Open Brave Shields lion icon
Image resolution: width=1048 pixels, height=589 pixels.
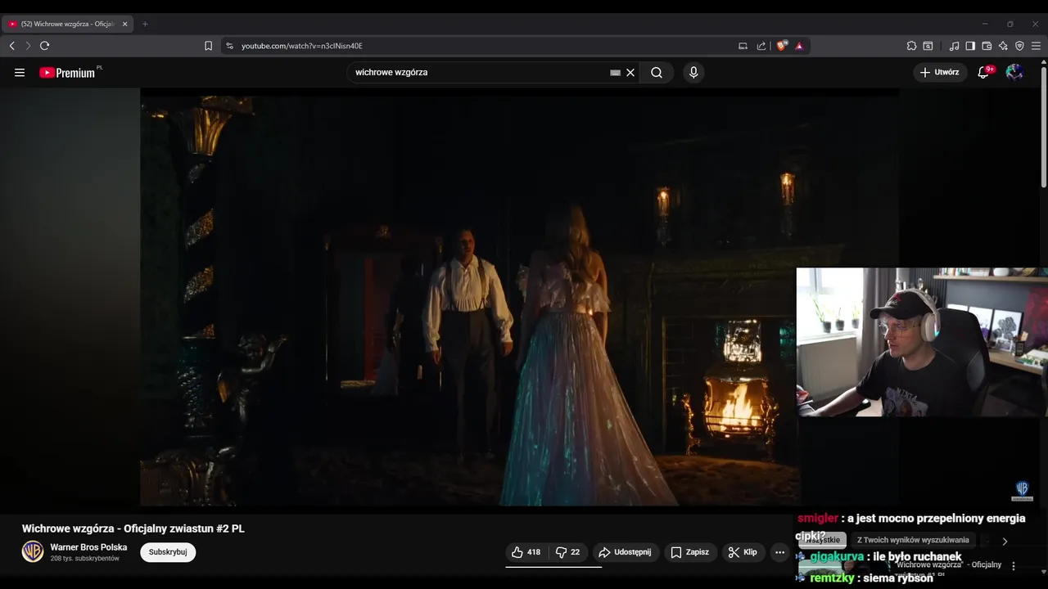[x=782, y=46]
